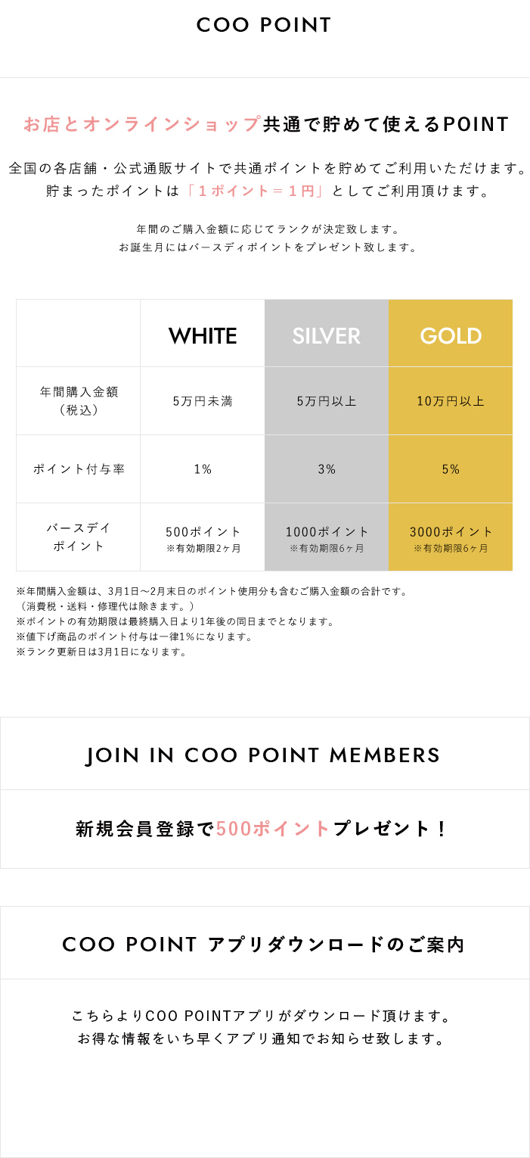Click the 新規会員登録で500ポイントプレゼント banner

point(264,829)
